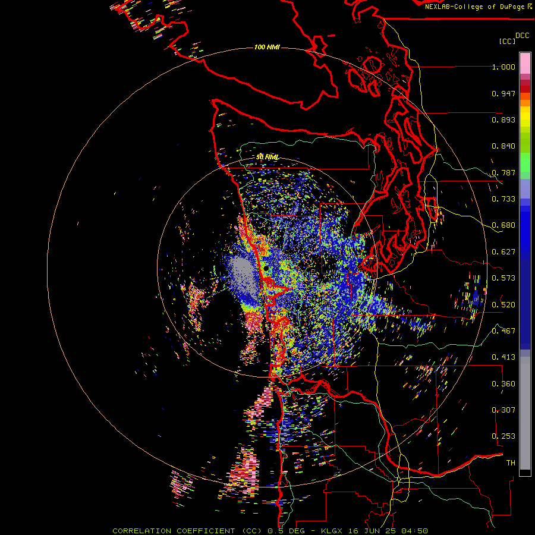Click the 0.787 scale value

click(503, 172)
